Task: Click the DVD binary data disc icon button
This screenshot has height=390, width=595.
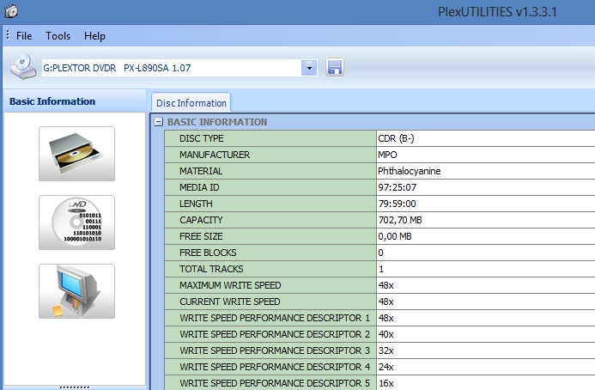Action: coord(76,222)
